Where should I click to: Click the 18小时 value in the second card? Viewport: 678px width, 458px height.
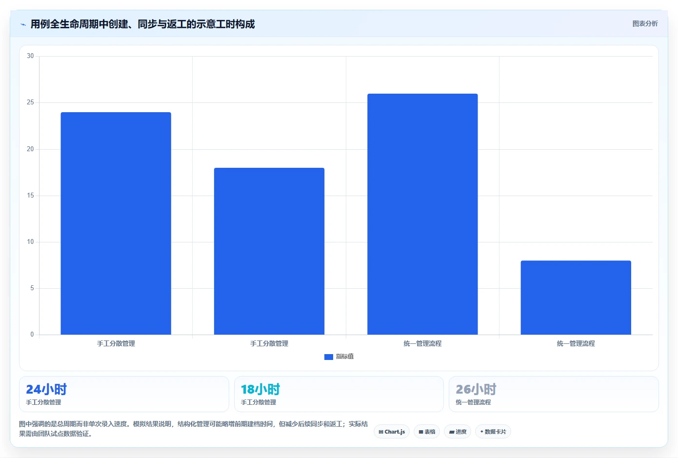pos(260,389)
